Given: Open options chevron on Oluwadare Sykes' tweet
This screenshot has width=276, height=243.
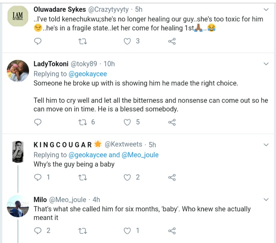Looking at the screenshot, I should tap(266, 9).
